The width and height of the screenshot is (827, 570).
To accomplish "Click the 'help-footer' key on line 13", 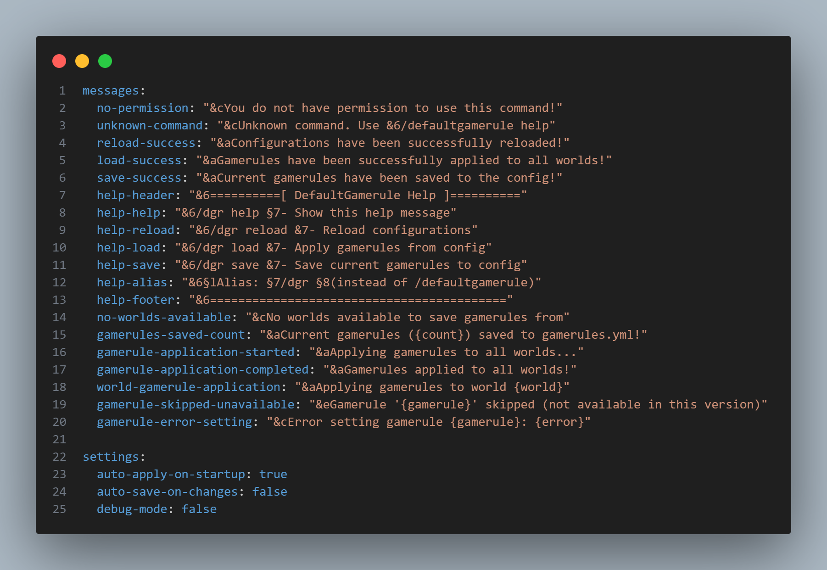I will click(x=136, y=300).
